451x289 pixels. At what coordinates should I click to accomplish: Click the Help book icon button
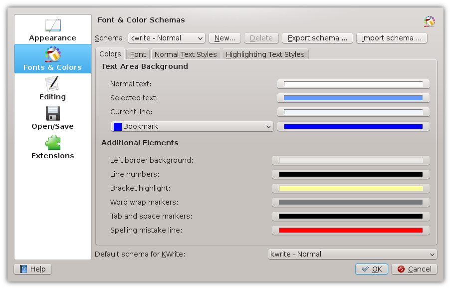pyautogui.click(x=23, y=269)
